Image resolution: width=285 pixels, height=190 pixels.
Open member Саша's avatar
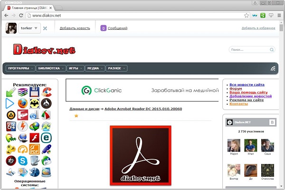tap(267, 145)
